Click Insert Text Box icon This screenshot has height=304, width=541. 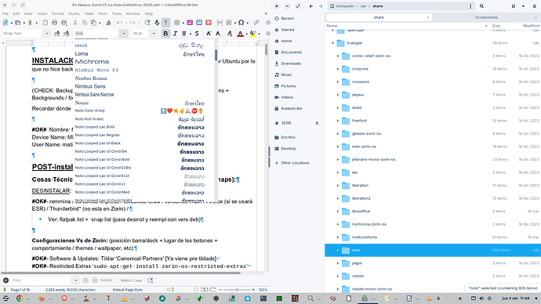click(x=209, y=23)
